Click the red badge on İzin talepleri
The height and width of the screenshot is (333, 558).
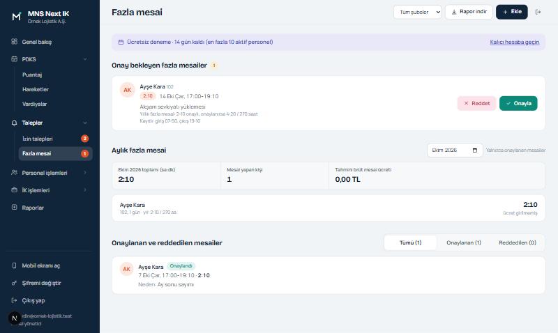click(84, 139)
